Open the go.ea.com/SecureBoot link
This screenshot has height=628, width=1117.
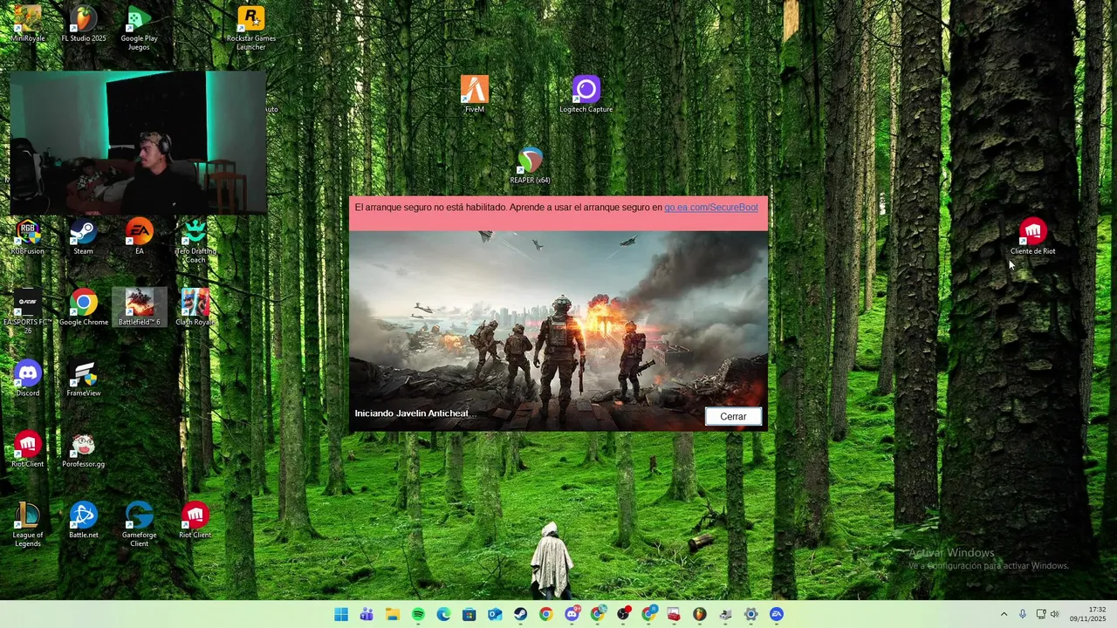point(710,208)
